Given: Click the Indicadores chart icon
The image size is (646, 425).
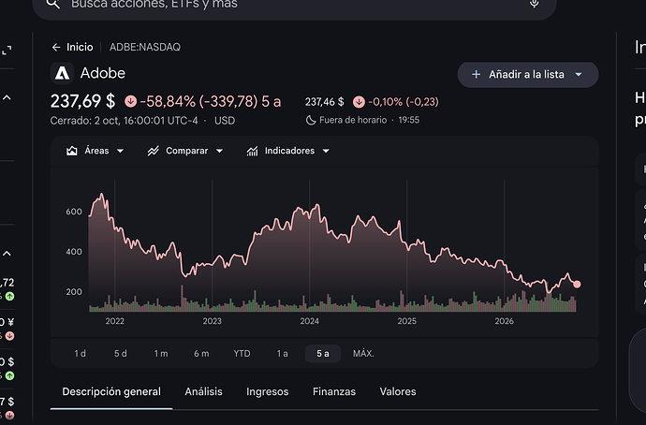Looking at the screenshot, I should click(252, 151).
